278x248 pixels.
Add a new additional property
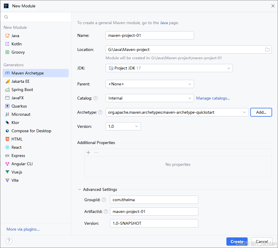coord(88,152)
